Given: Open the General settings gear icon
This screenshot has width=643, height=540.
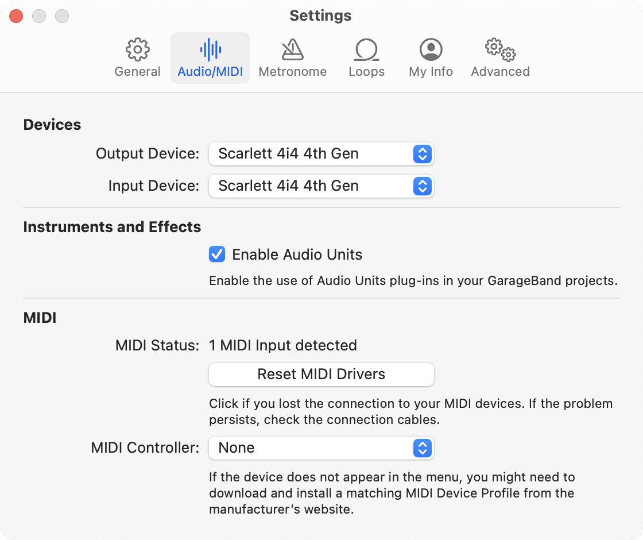Looking at the screenshot, I should [138, 50].
